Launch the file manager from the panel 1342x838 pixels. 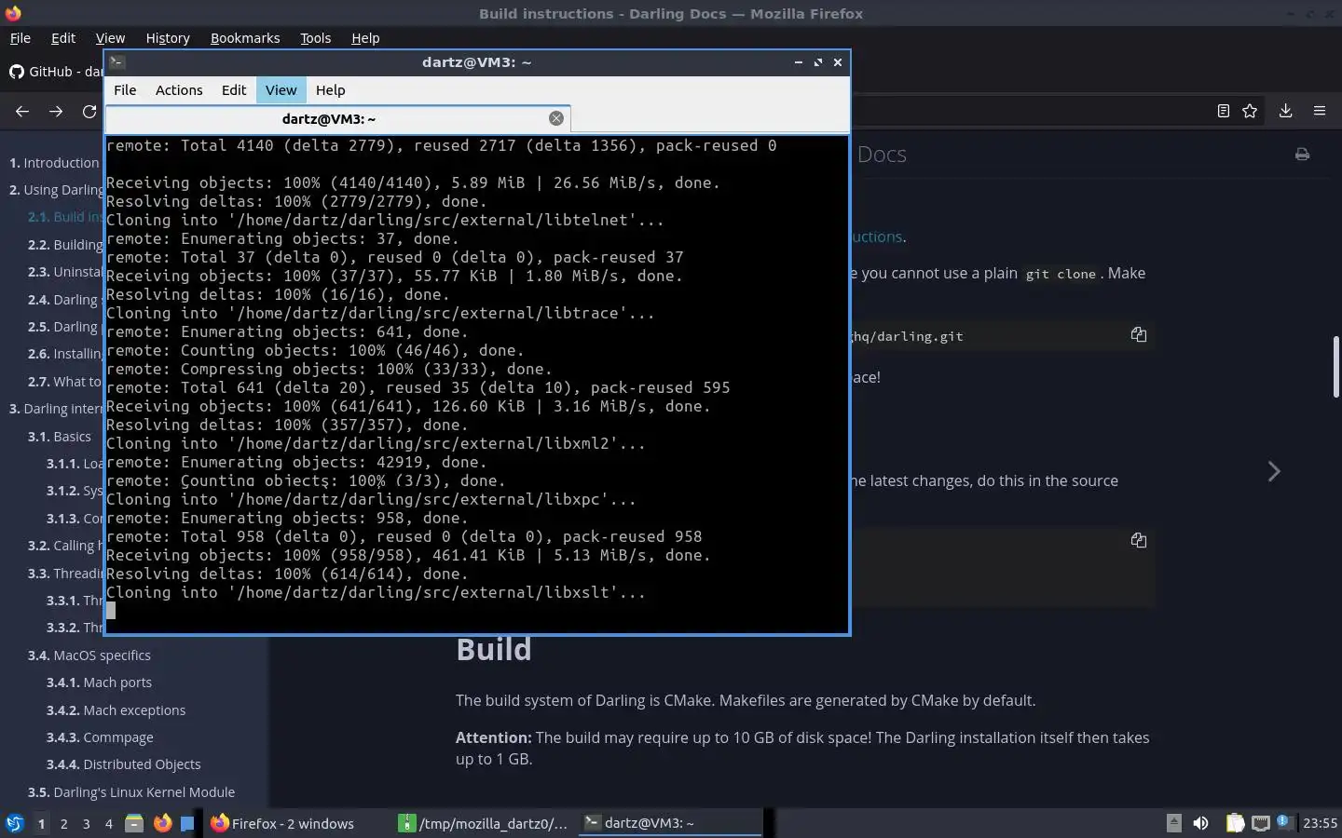(x=134, y=823)
